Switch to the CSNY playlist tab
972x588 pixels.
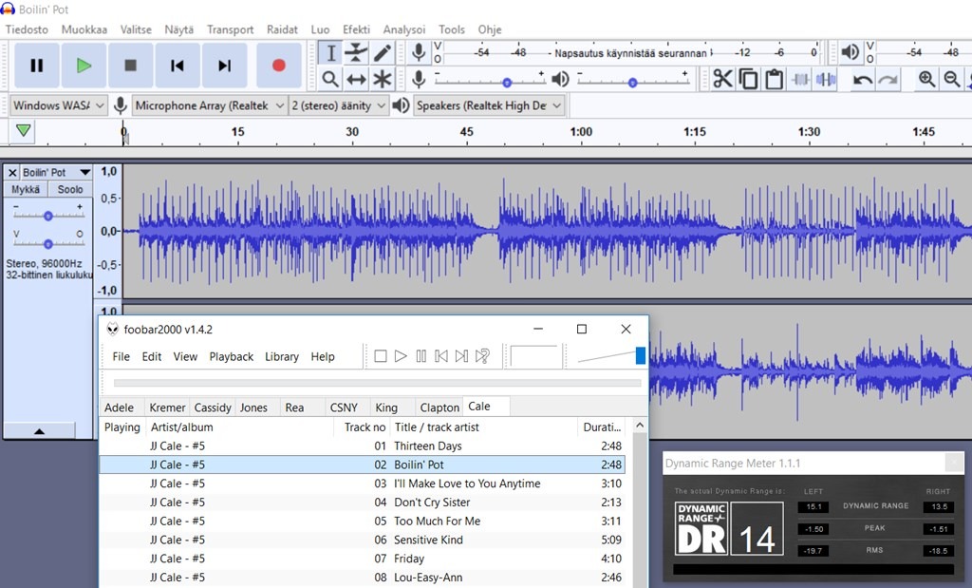[x=344, y=408]
